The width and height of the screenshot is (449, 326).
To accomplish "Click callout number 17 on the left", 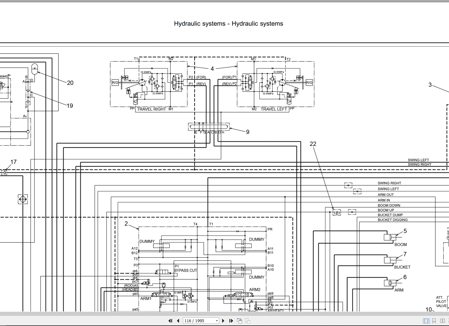I will click(x=13, y=162).
